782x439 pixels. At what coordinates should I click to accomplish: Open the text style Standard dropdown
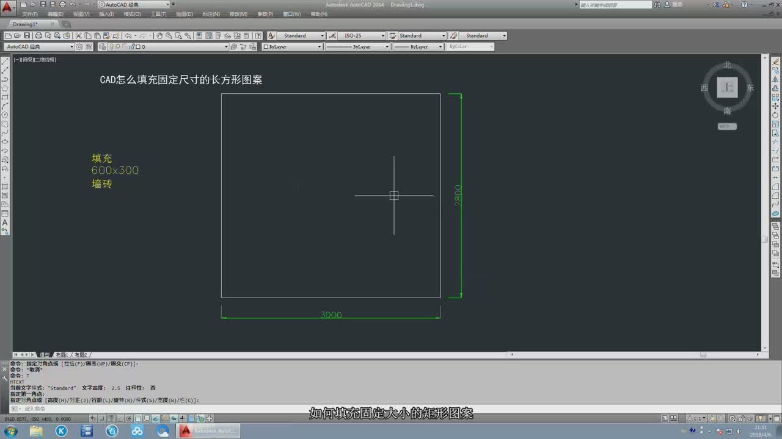coord(301,35)
